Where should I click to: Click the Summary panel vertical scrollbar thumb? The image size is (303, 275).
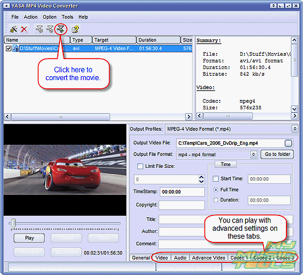pyautogui.click(x=294, y=60)
